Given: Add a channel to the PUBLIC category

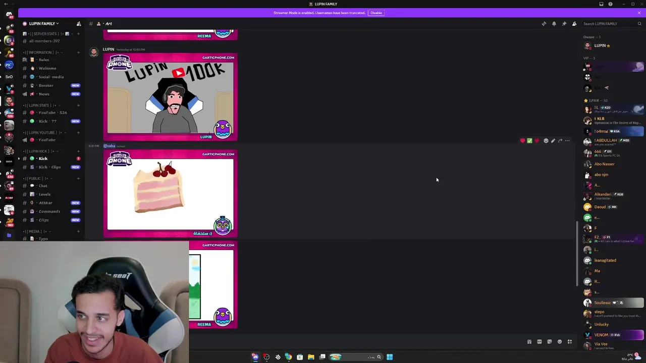Looking at the screenshot, I should 78,178.
